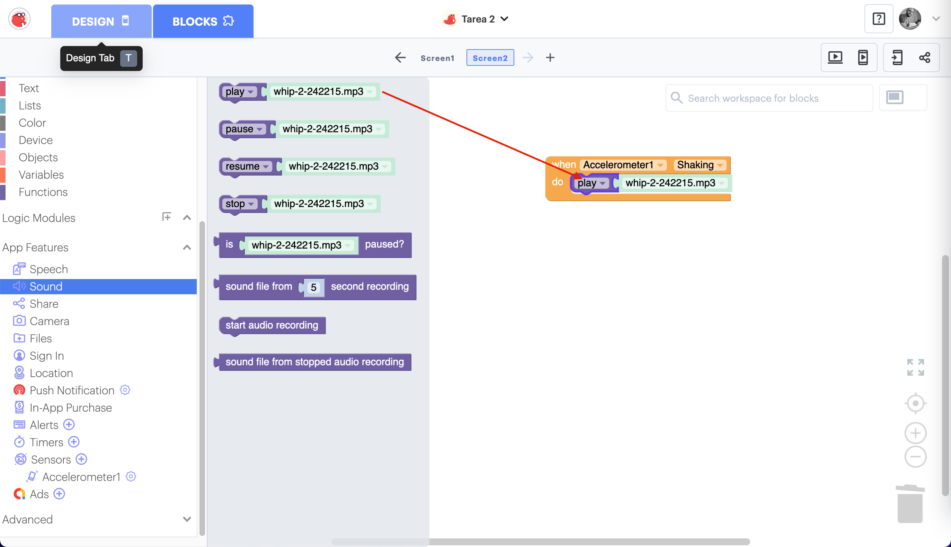Click the workspace zoom out minus icon

point(915,457)
